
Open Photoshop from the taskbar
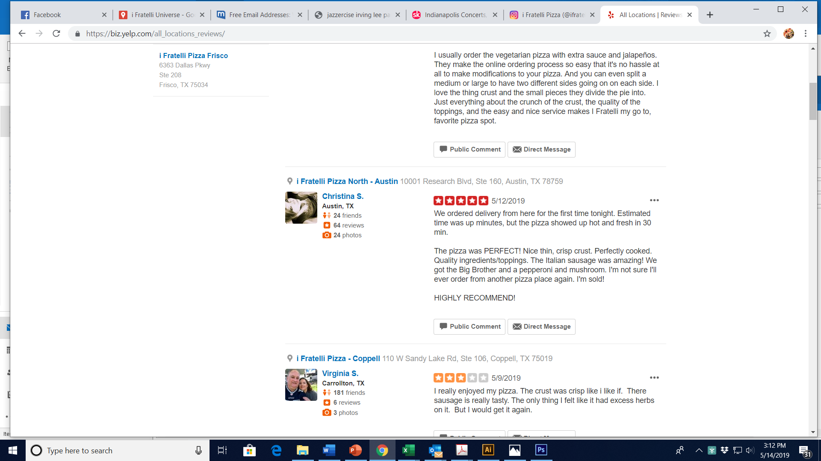[x=541, y=450]
